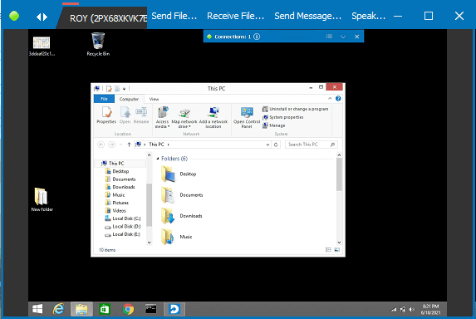This screenshot has height=319, width=476.
Task: Select Pictures in the navigation tree
Action: pos(117,203)
